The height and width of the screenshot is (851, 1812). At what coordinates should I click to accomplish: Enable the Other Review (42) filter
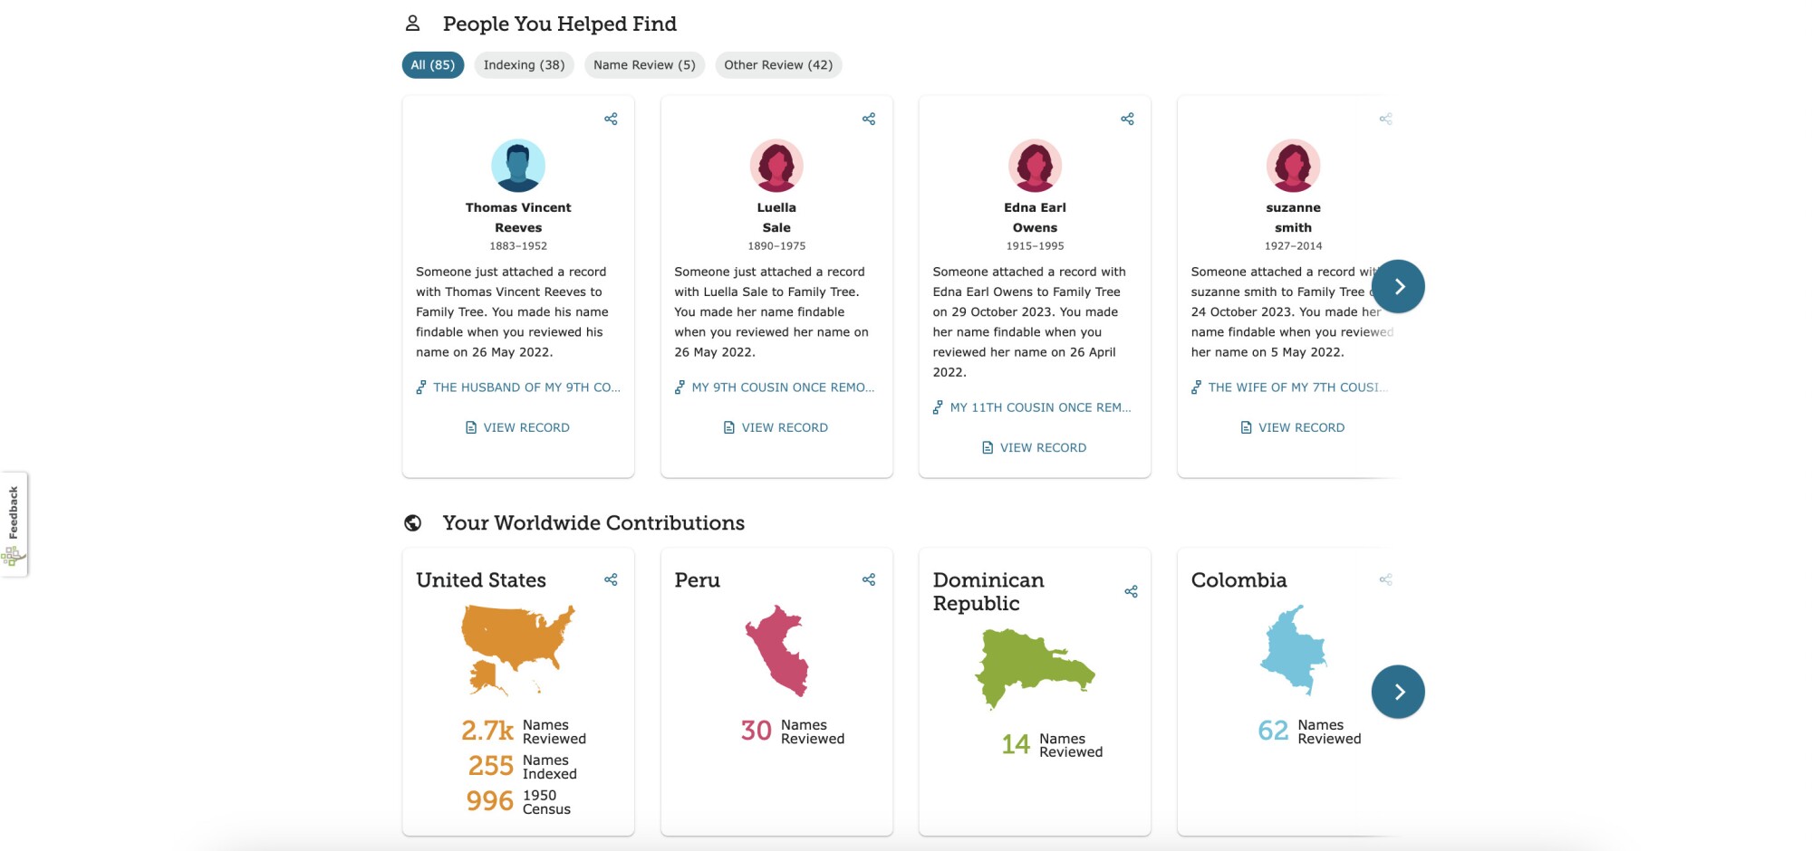click(x=778, y=64)
